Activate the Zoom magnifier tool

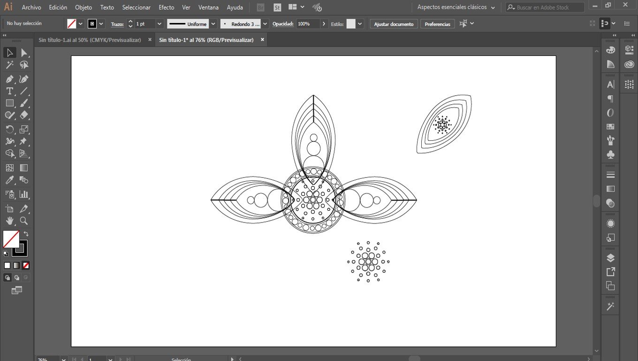click(24, 221)
